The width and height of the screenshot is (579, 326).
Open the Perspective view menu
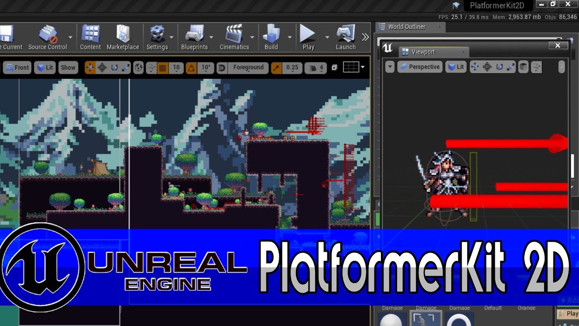[420, 67]
